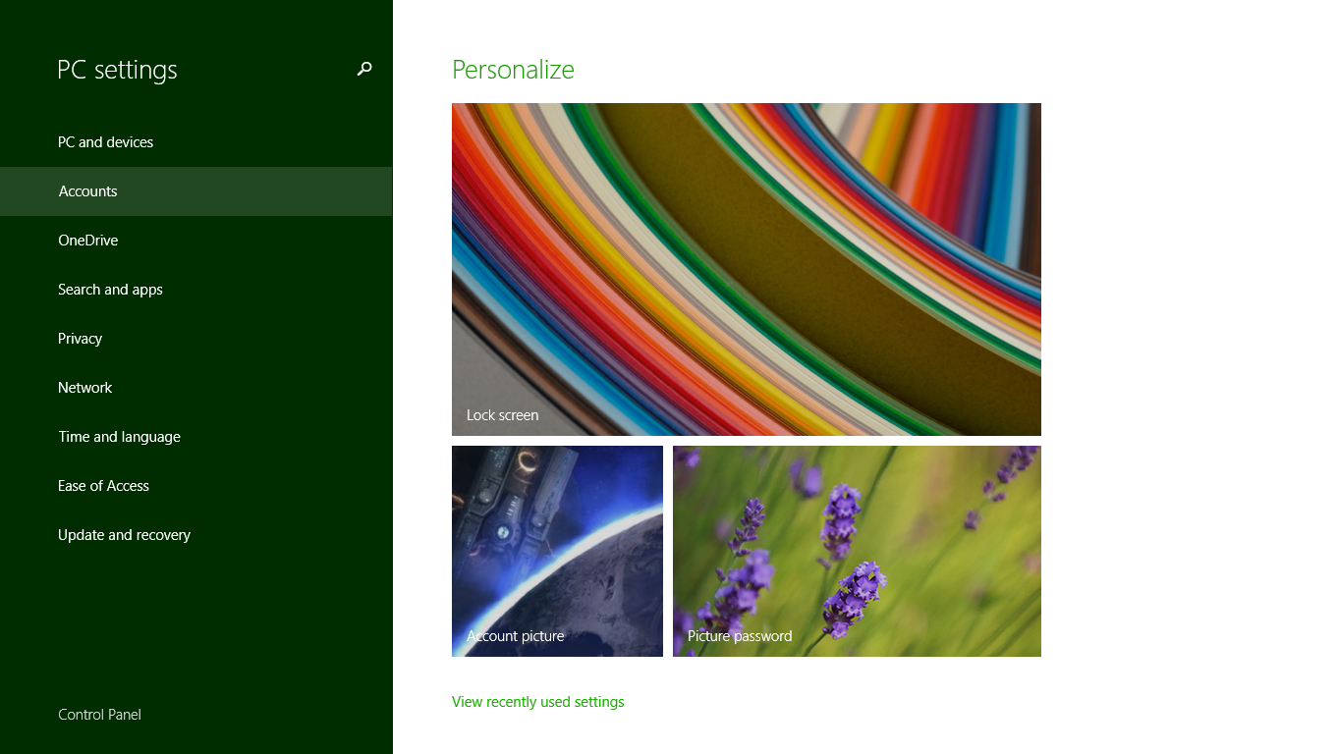Open the search magnifier icon
Image resolution: width=1336 pixels, height=754 pixels.
click(x=364, y=69)
